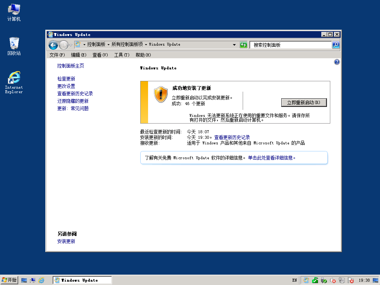
Task: Click the 安装更新 link under 另请参阅
Action: click(66, 241)
